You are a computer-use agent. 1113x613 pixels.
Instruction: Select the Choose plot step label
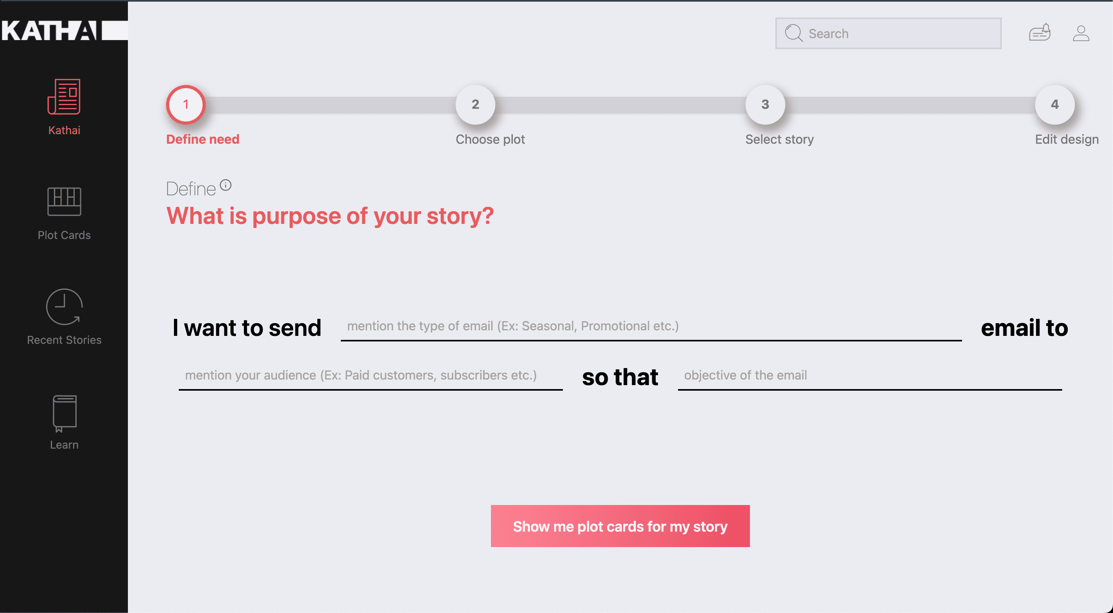(490, 139)
